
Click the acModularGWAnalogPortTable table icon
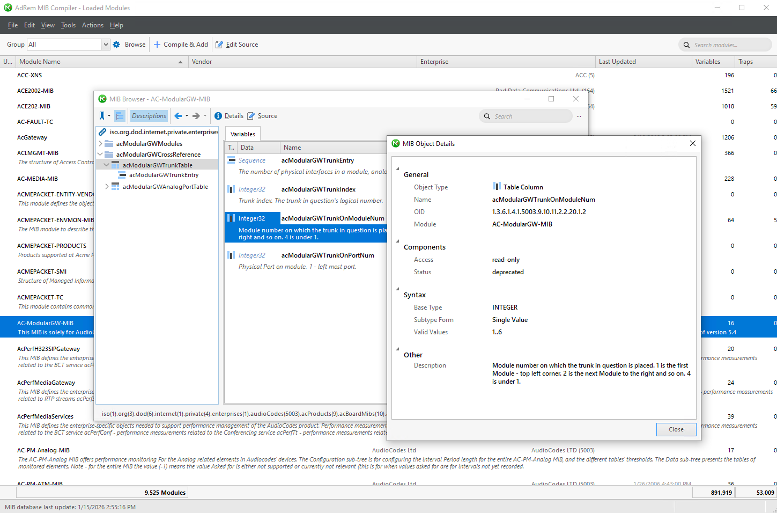coord(115,187)
